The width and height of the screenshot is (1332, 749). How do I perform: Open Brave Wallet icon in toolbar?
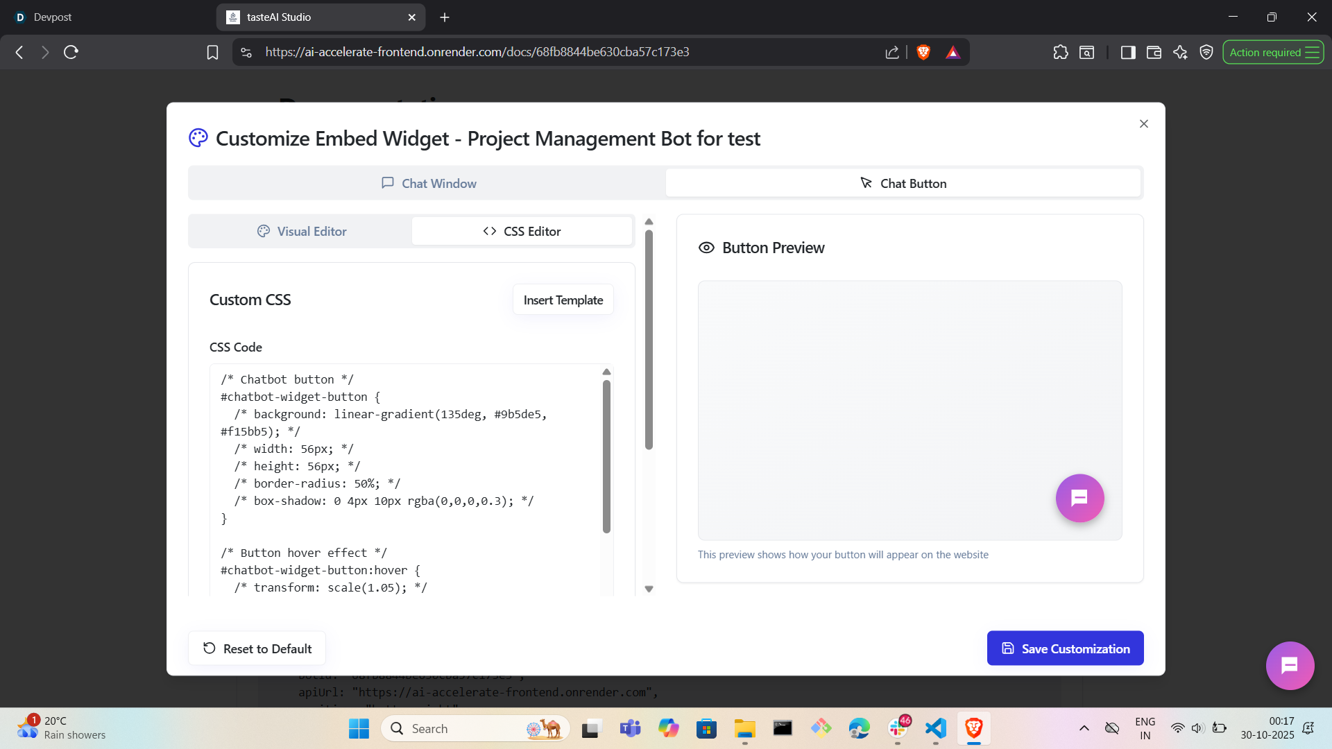click(x=1154, y=52)
